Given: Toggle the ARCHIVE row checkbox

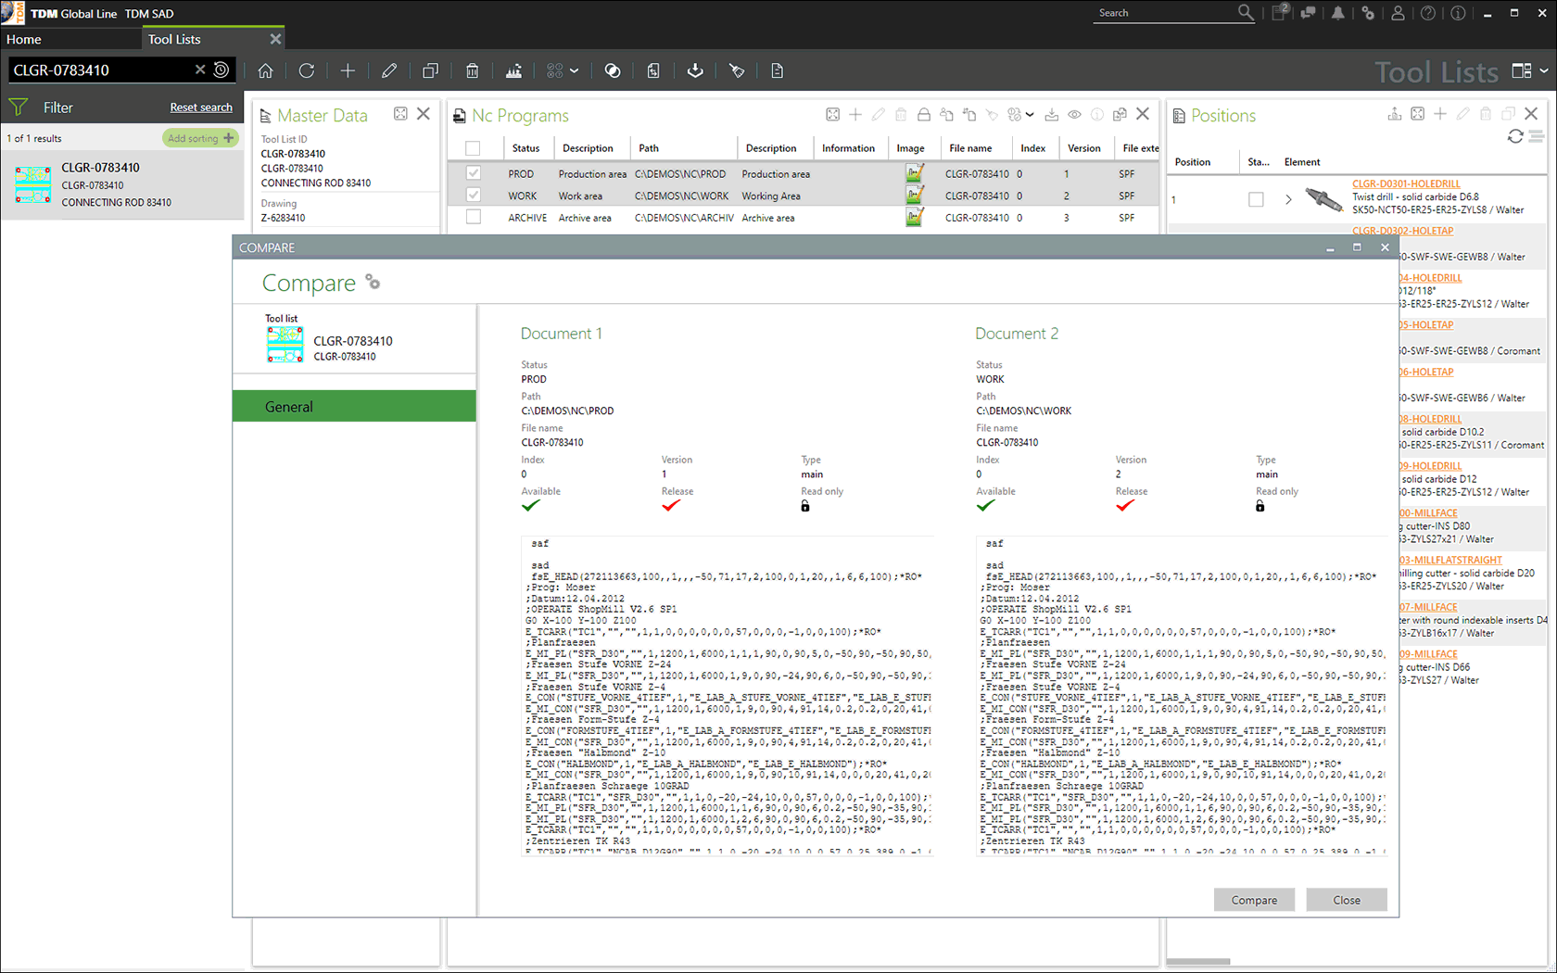Looking at the screenshot, I should [x=474, y=217].
